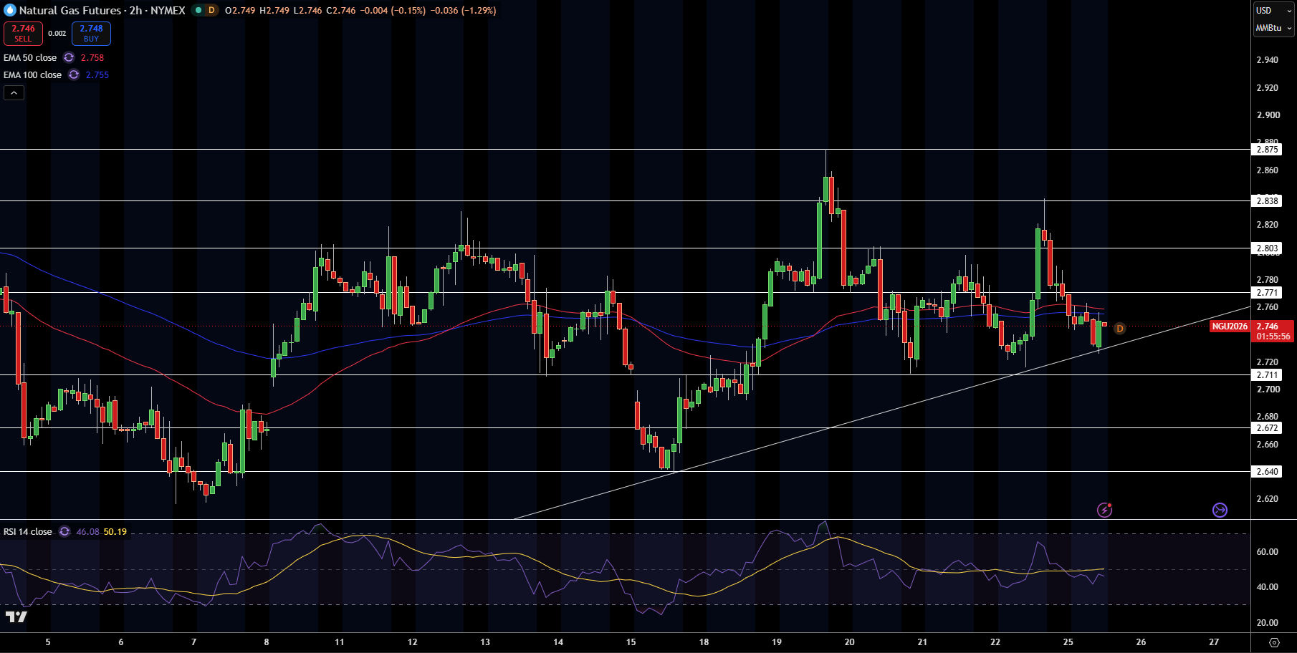This screenshot has width=1297, height=653.
Task: Open the TradingView logo at bottom left
Action: (16, 616)
